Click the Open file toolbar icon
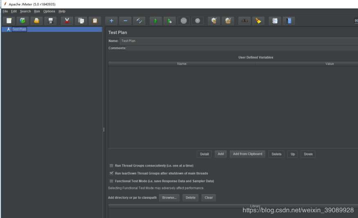The width and height of the screenshot is (358, 218). click(36, 21)
